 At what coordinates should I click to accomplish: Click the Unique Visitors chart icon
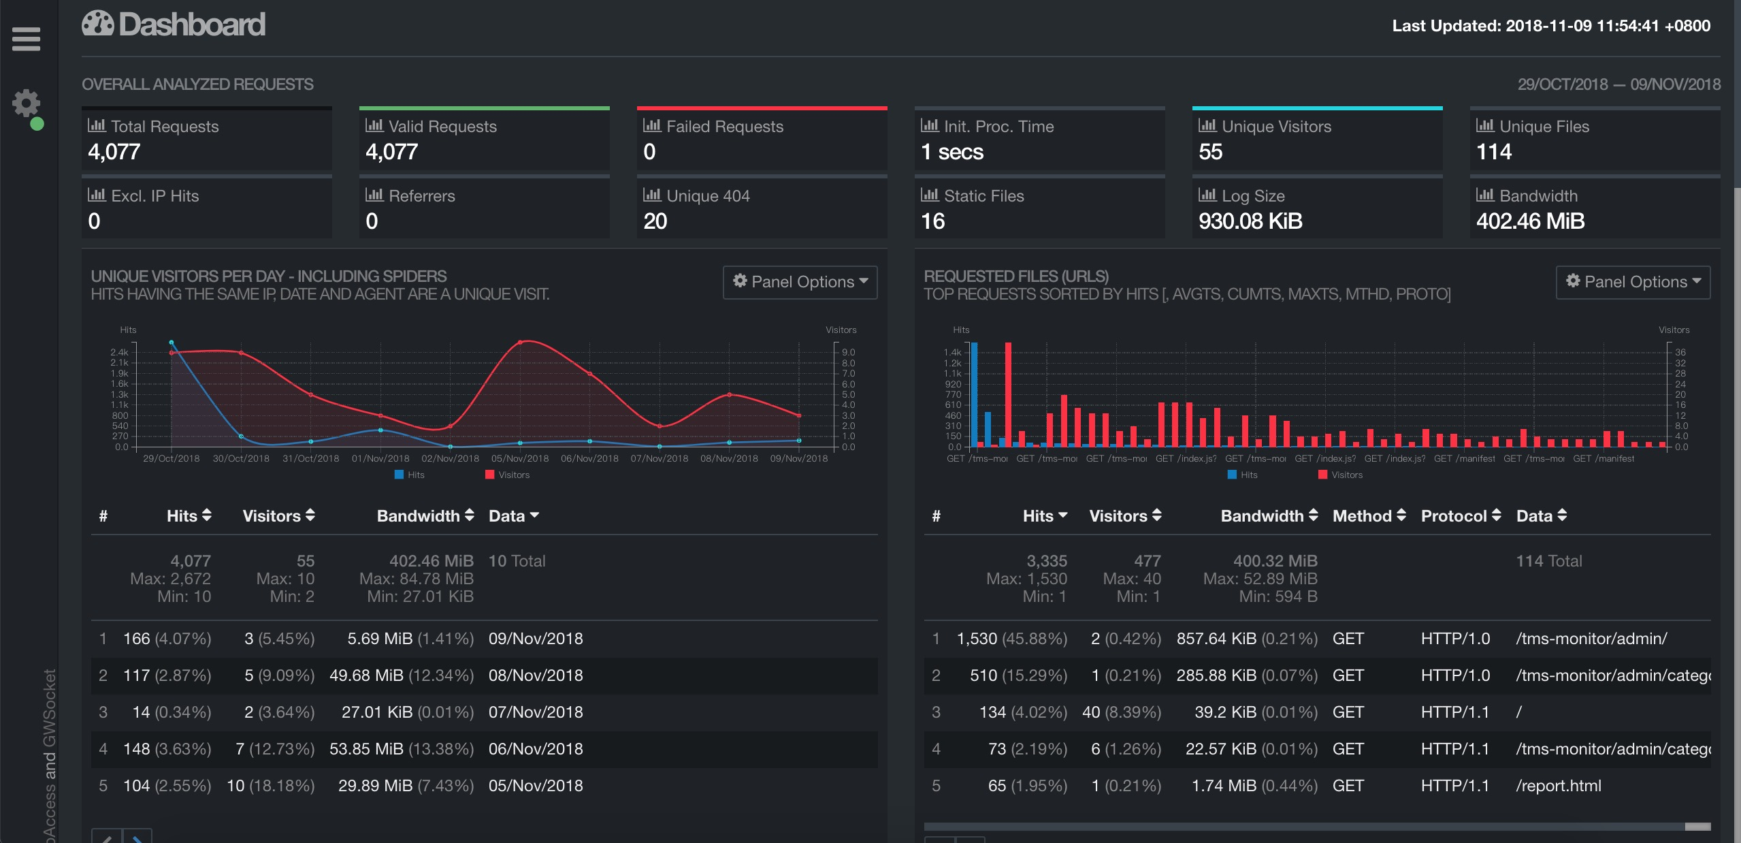tap(1207, 125)
